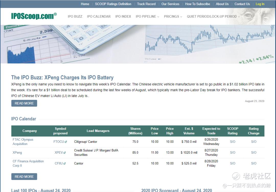
Task: Click the Log In link
Action: coord(260,4)
